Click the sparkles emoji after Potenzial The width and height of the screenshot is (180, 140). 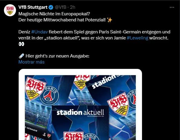[109, 20]
